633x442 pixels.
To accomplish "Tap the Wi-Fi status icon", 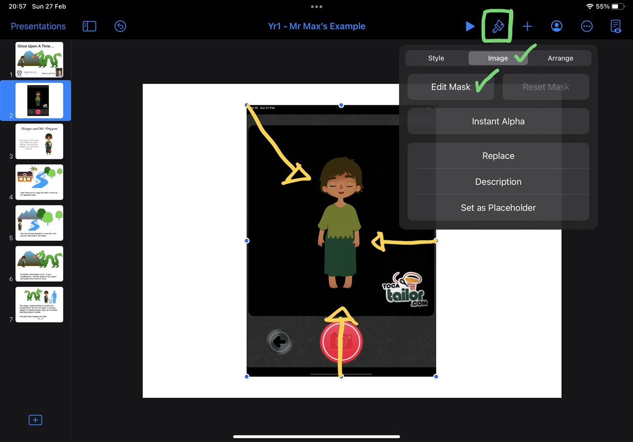I will pos(589,6).
